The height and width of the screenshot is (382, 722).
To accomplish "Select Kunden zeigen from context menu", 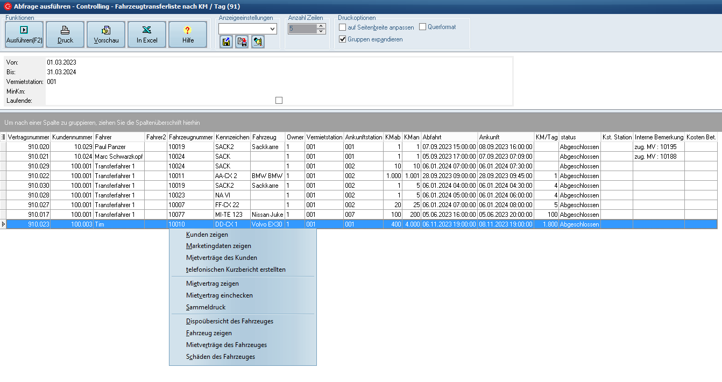I will point(207,235).
